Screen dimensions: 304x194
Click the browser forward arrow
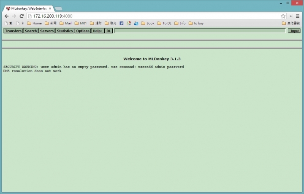click(14, 16)
